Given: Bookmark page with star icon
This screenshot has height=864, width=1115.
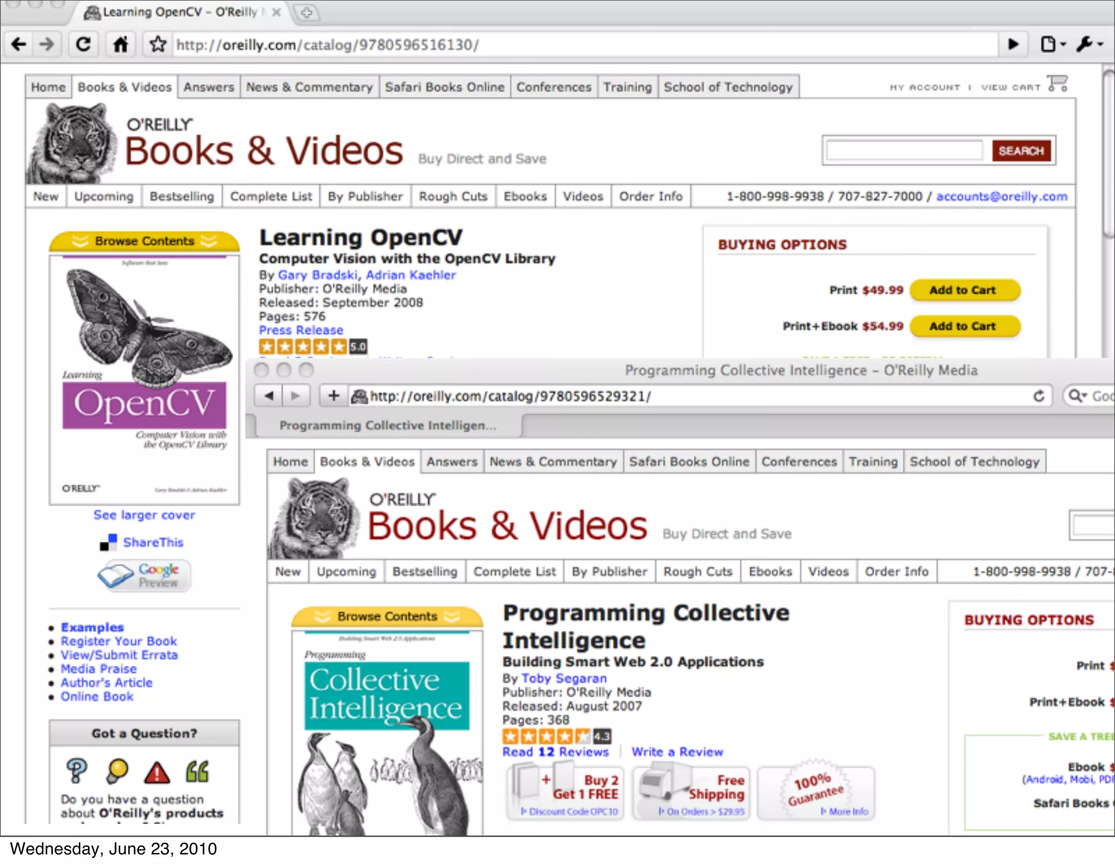Looking at the screenshot, I should 158,44.
